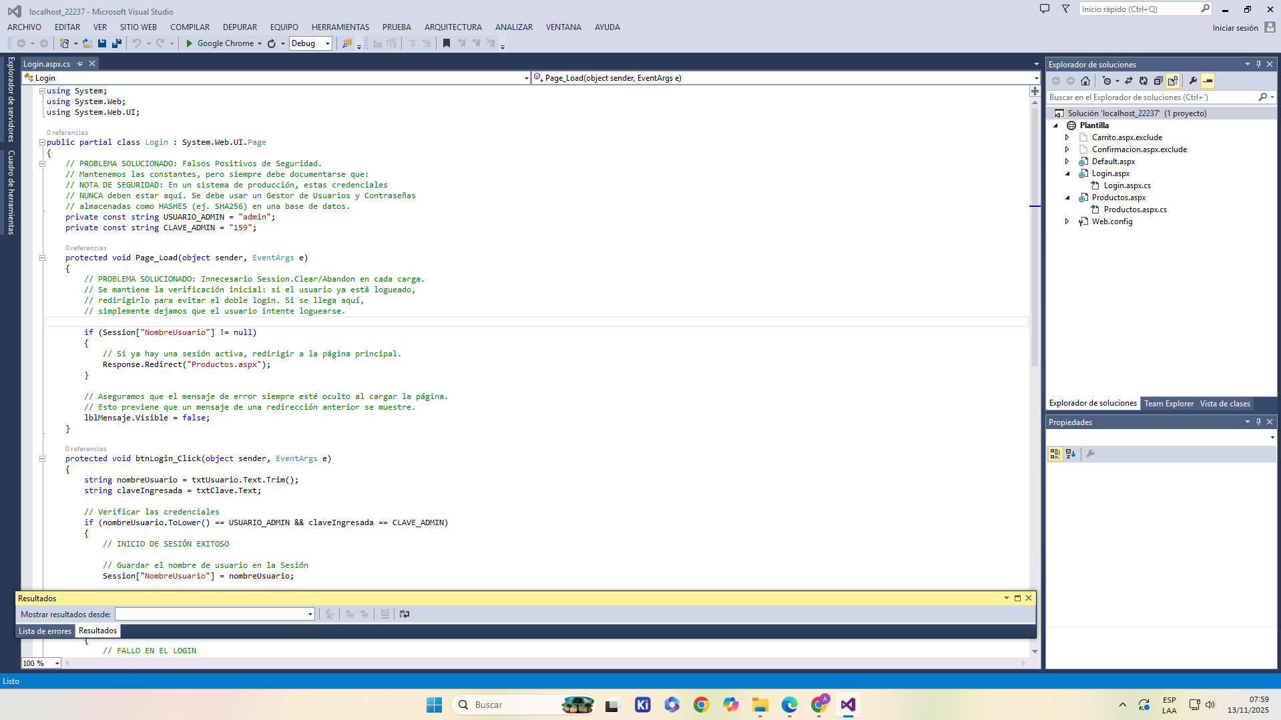Click the Home icon in Solution Explorer

click(1085, 81)
